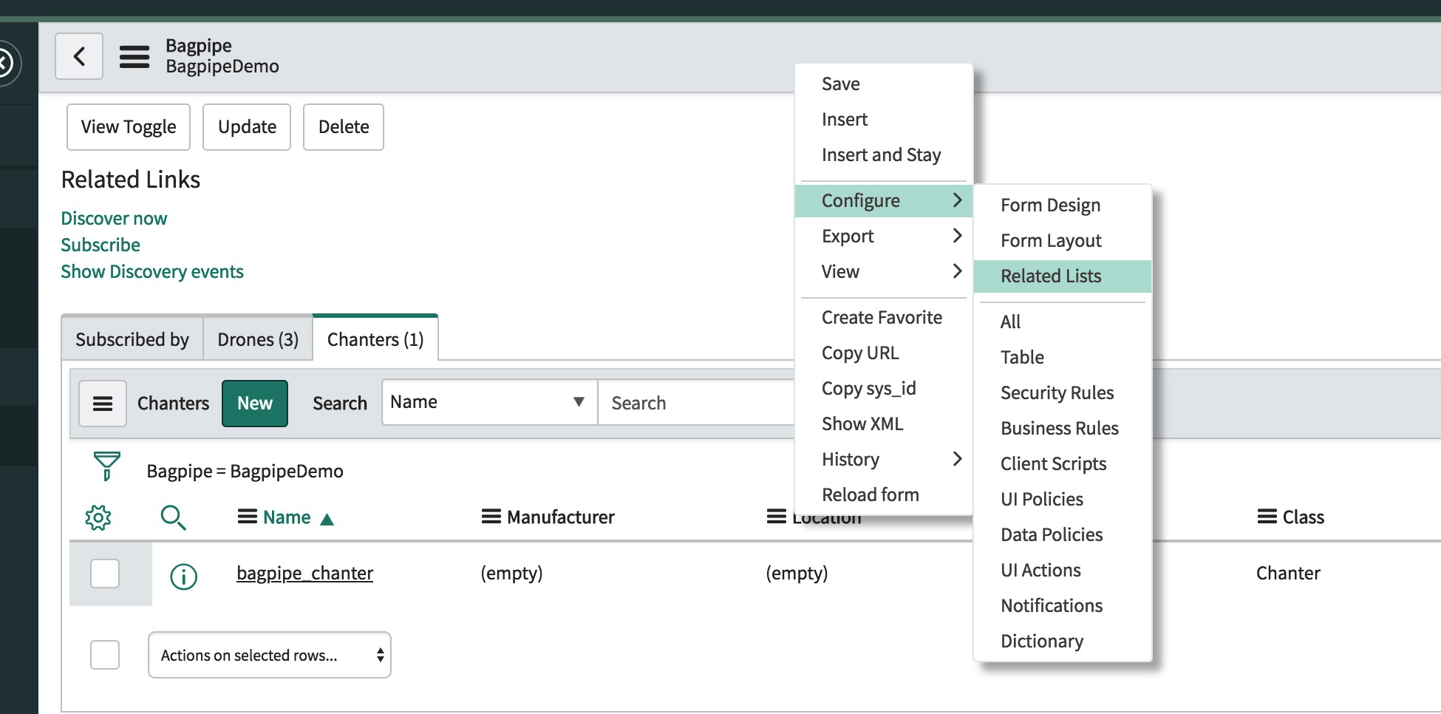This screenshot has width=1441, height=714.
Task: Preview bagpipe_chanter record info icon
Action: (183, 576)
